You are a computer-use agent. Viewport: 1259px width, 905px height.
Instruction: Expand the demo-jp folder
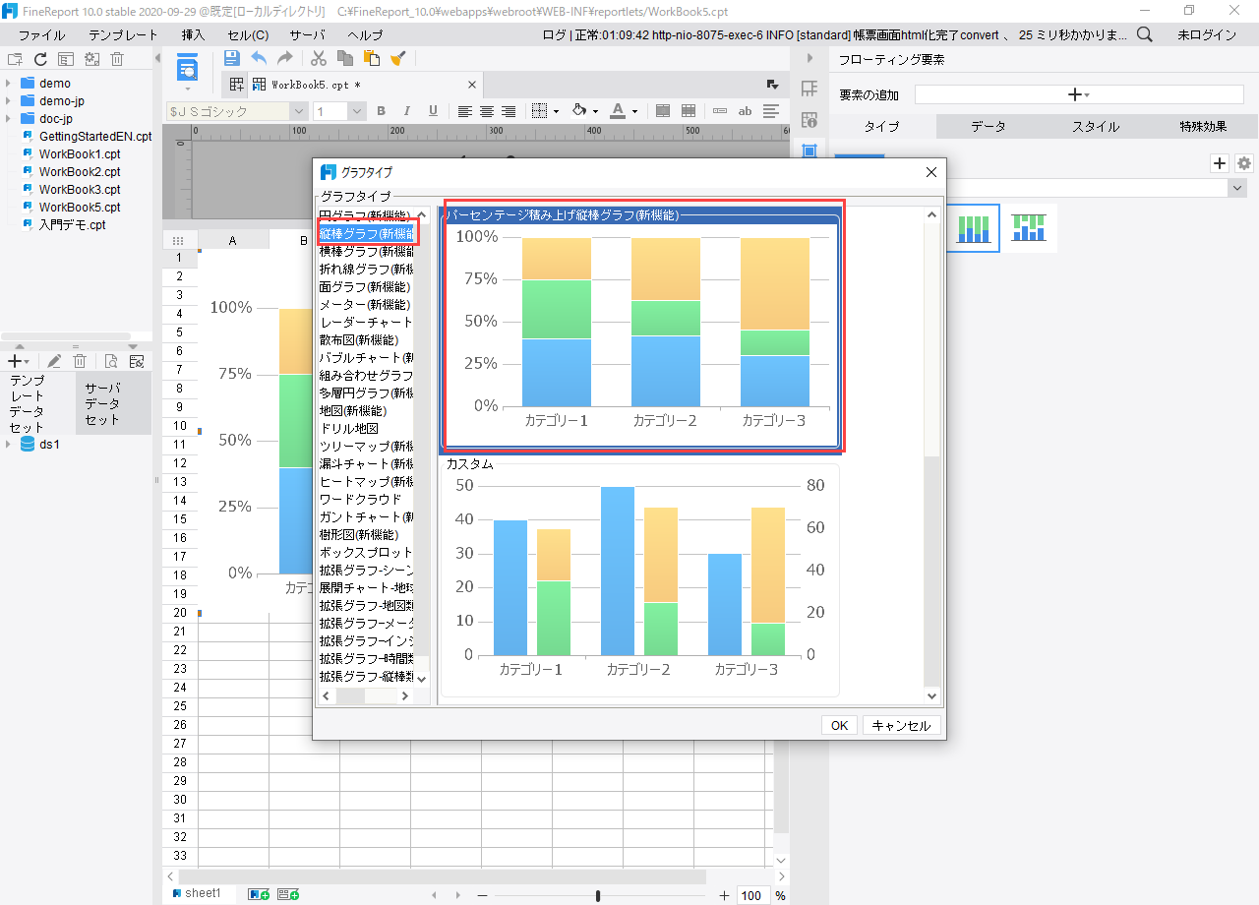point(9,101)
